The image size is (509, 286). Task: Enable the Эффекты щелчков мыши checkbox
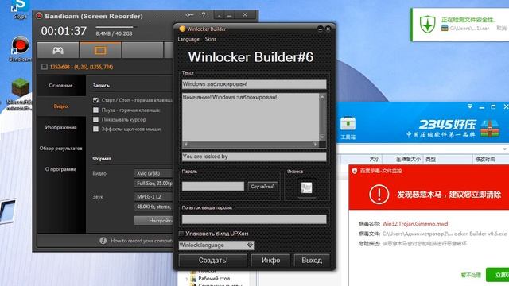[x=95, y=129]
